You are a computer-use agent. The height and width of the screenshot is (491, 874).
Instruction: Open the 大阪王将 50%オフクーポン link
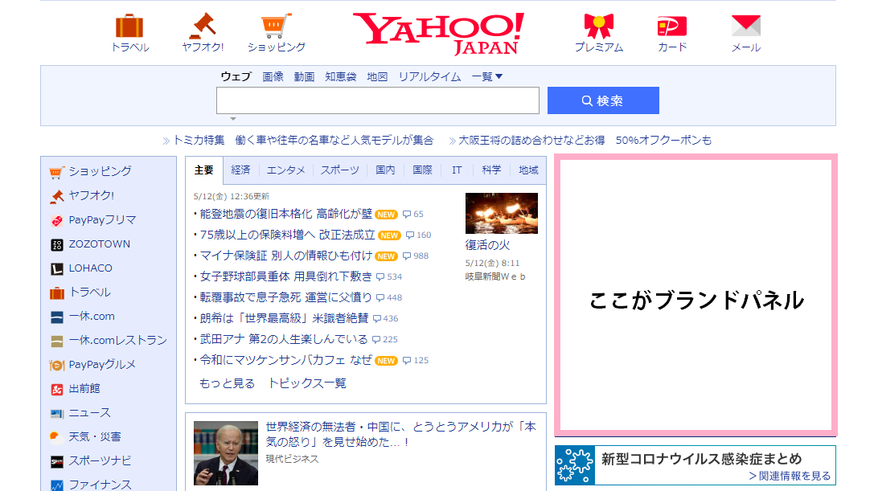pyautogui.click(x=585, y=141)
